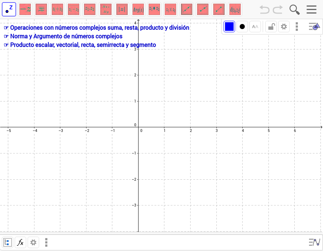Undo the last action
This screenshot has height=251, width=323.
[264, 9]
